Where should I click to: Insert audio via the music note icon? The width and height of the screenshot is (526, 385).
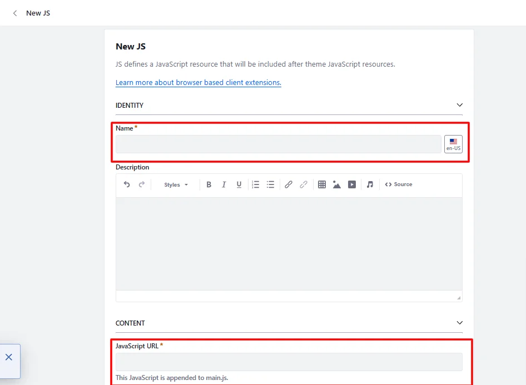[370, 184]
